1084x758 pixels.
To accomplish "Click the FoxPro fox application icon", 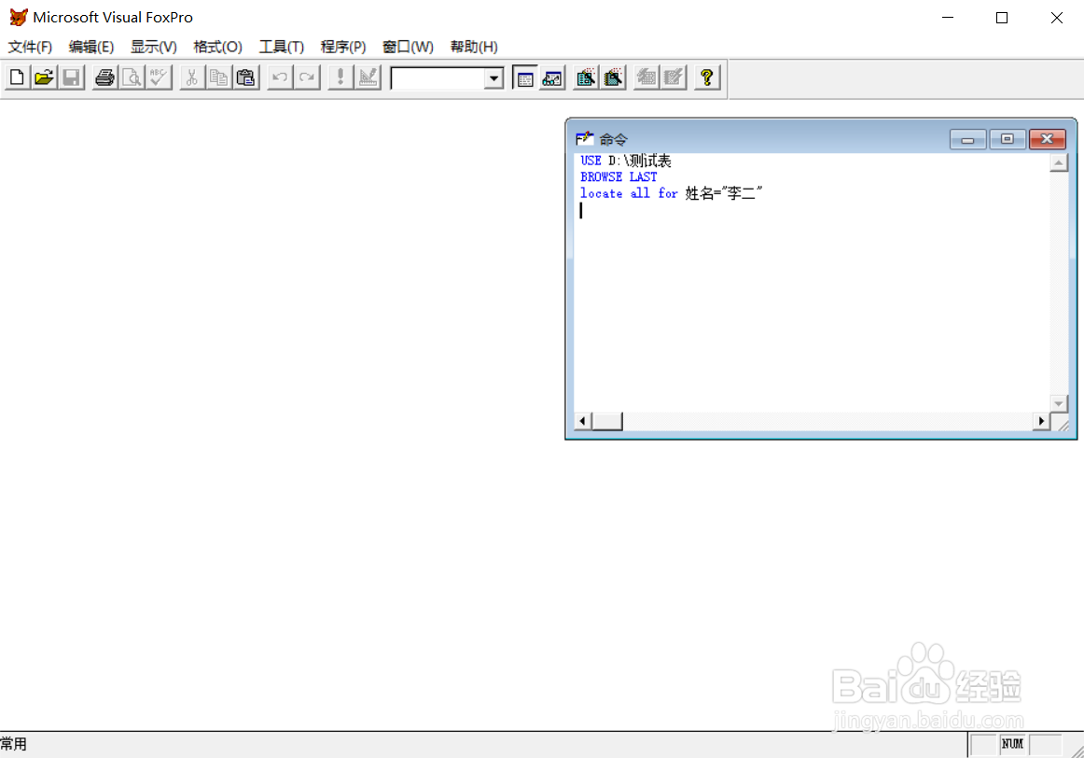I will pos(19,18).
